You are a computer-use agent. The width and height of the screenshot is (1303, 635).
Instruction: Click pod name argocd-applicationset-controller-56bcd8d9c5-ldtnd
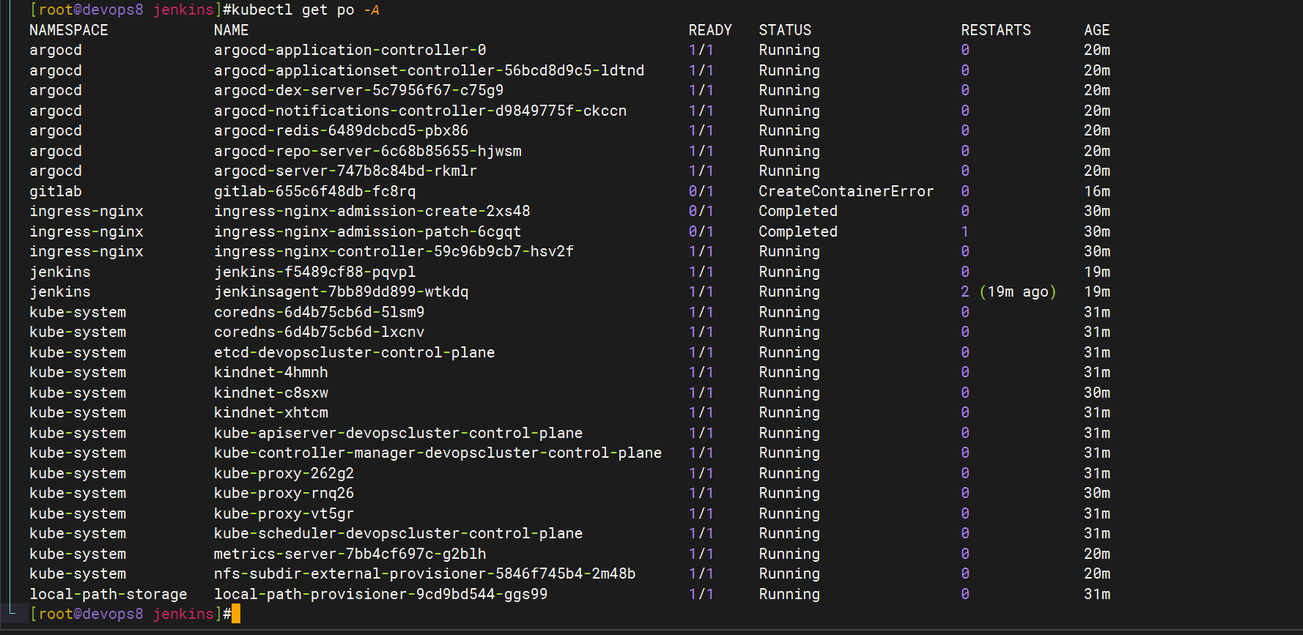click(429, 70)
